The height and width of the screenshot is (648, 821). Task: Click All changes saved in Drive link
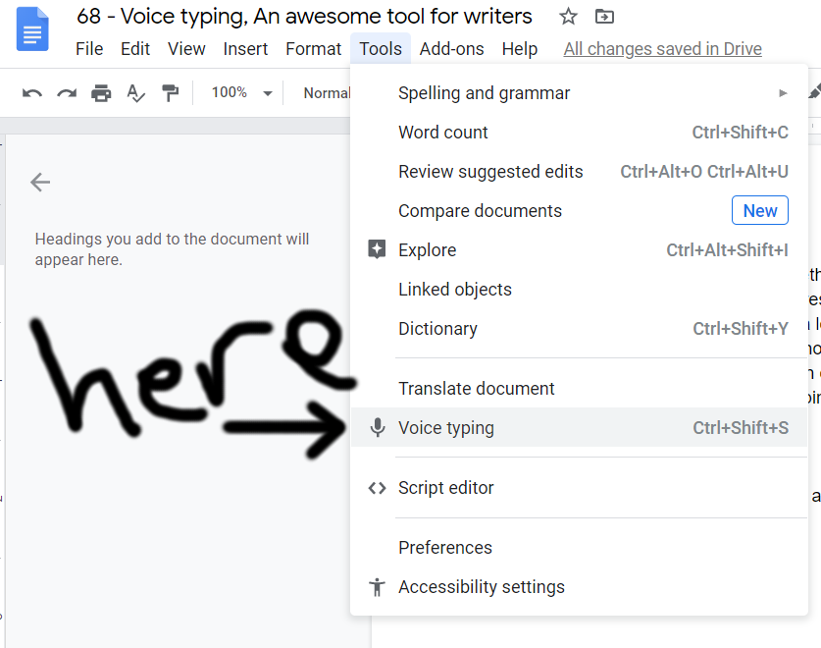(662, 49)
